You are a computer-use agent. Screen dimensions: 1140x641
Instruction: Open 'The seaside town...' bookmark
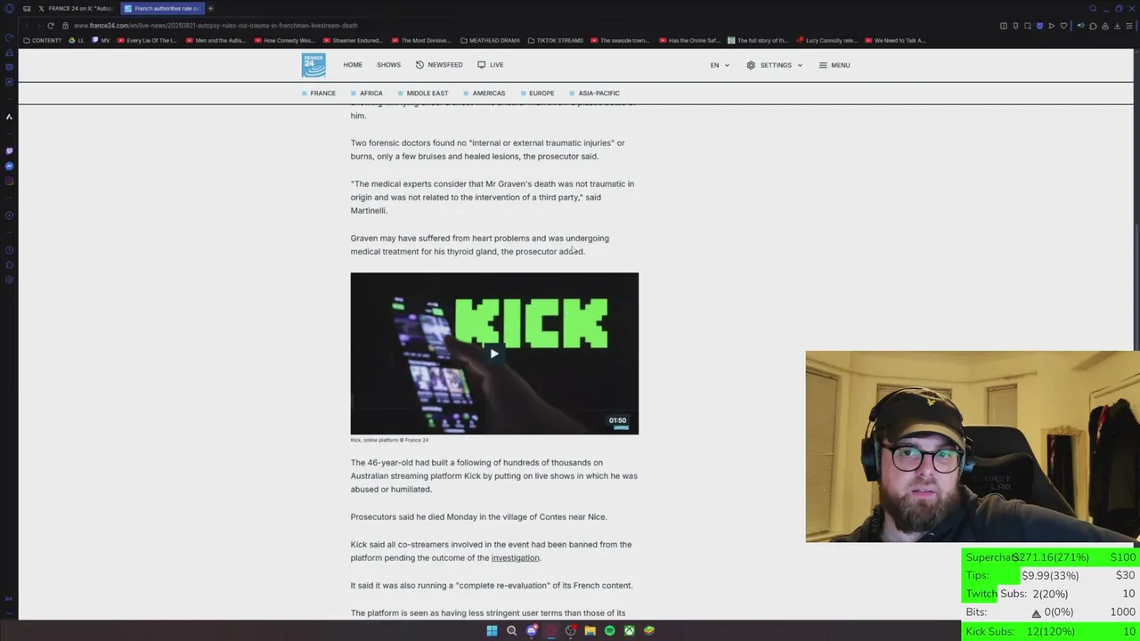(620, 40)
